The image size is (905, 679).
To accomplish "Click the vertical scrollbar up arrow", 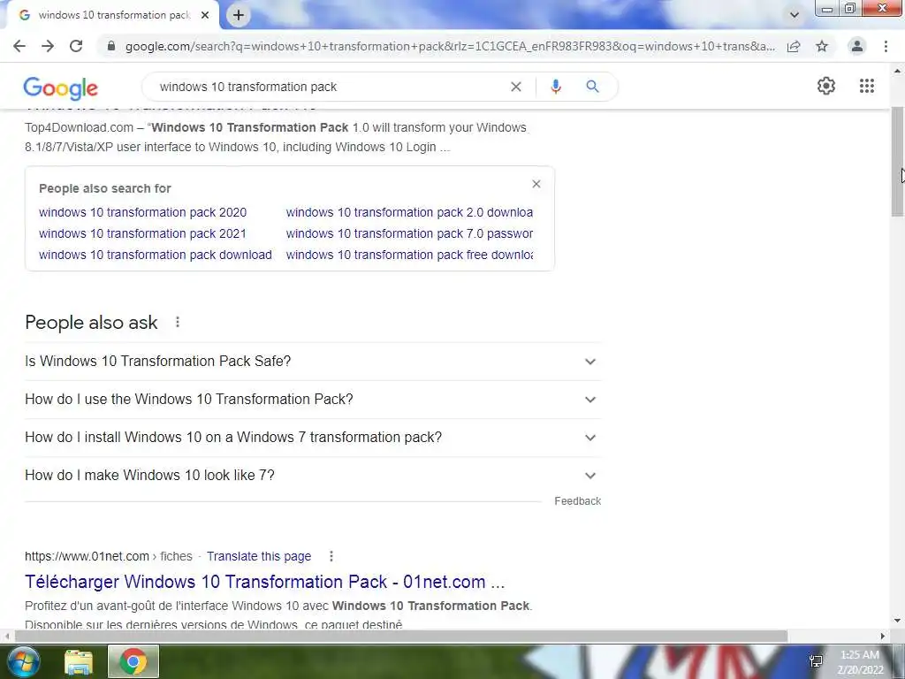I will (x=898, y=71).
